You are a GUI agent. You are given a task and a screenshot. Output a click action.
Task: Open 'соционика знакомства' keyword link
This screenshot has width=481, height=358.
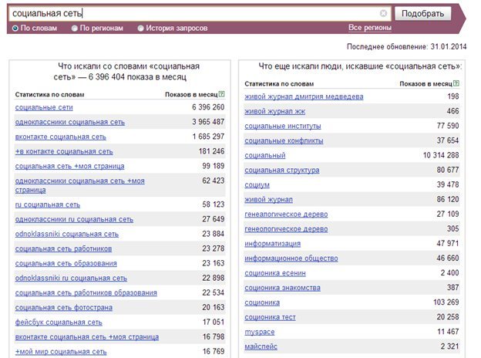click(282, 289)
